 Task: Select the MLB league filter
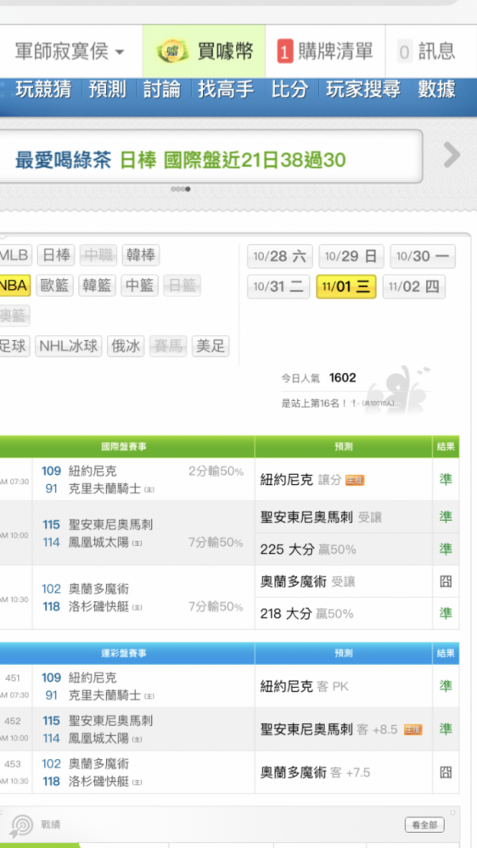(14, 255)
